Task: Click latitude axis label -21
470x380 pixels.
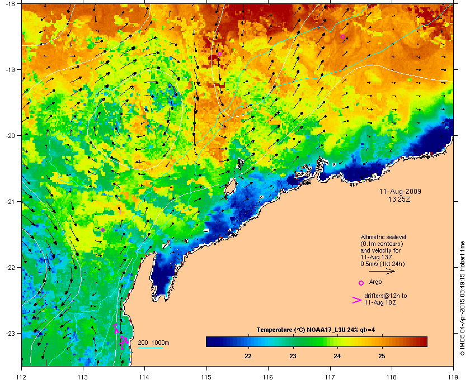Action: [x=10, y=202]
